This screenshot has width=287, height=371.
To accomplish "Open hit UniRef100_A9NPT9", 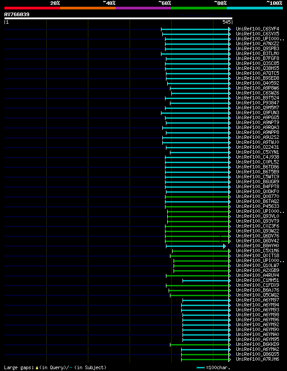I will pos(257,123).
